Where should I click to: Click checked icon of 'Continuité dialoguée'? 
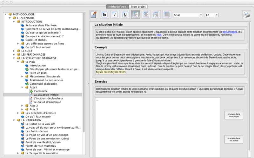coord(27,84)
